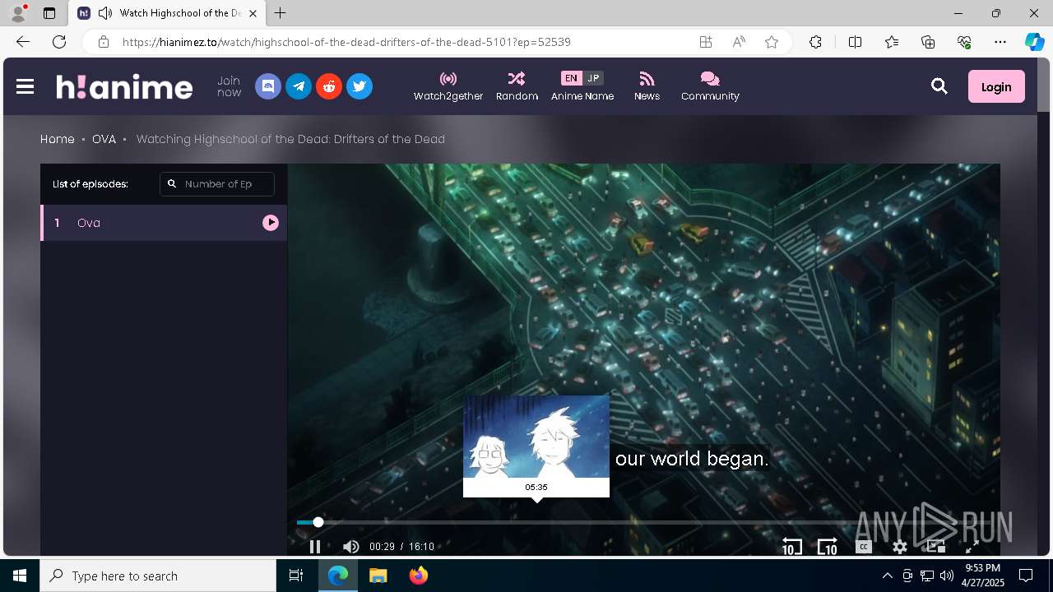Go to OVA breadcrumb
This screenshot has height=592, width=1053.
(104, 139)
